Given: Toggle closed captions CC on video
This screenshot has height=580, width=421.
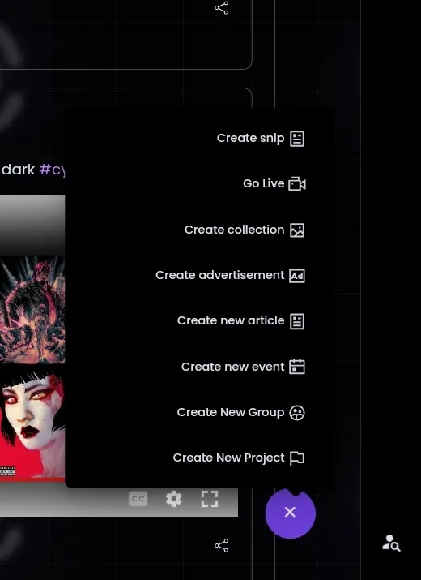Looking at the screenshot, I should pyautogui.click(x=138, y=499).
